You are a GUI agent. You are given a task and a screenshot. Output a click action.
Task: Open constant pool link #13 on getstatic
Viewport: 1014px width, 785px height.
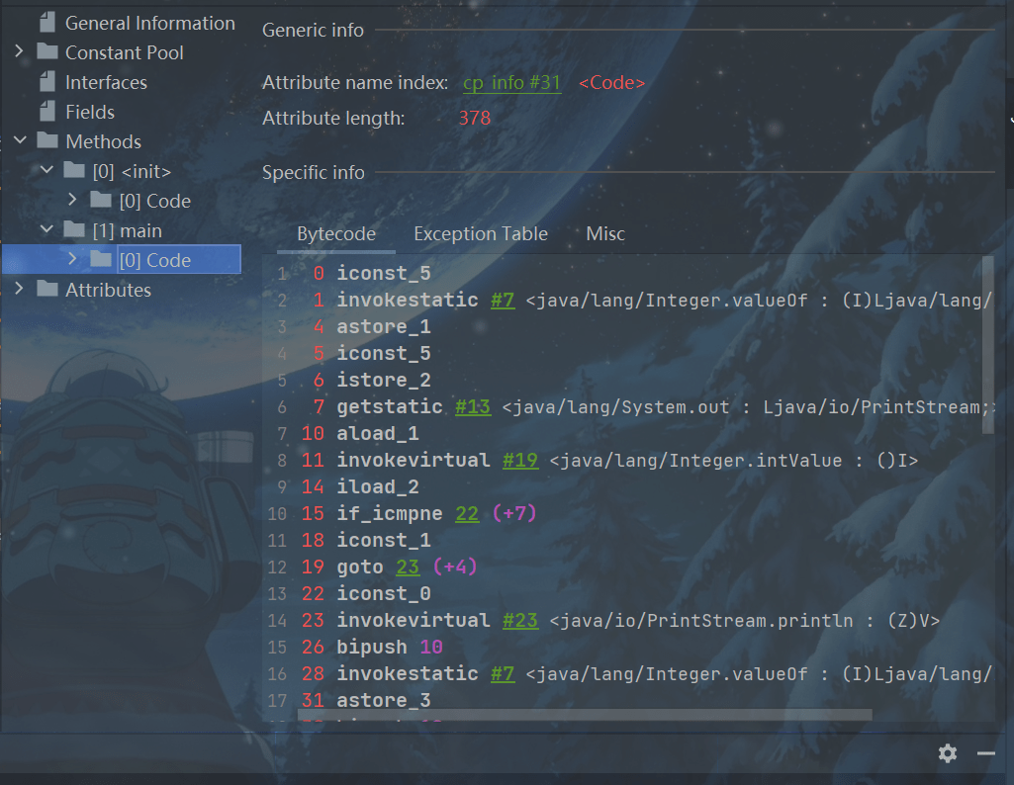point(473,407)
